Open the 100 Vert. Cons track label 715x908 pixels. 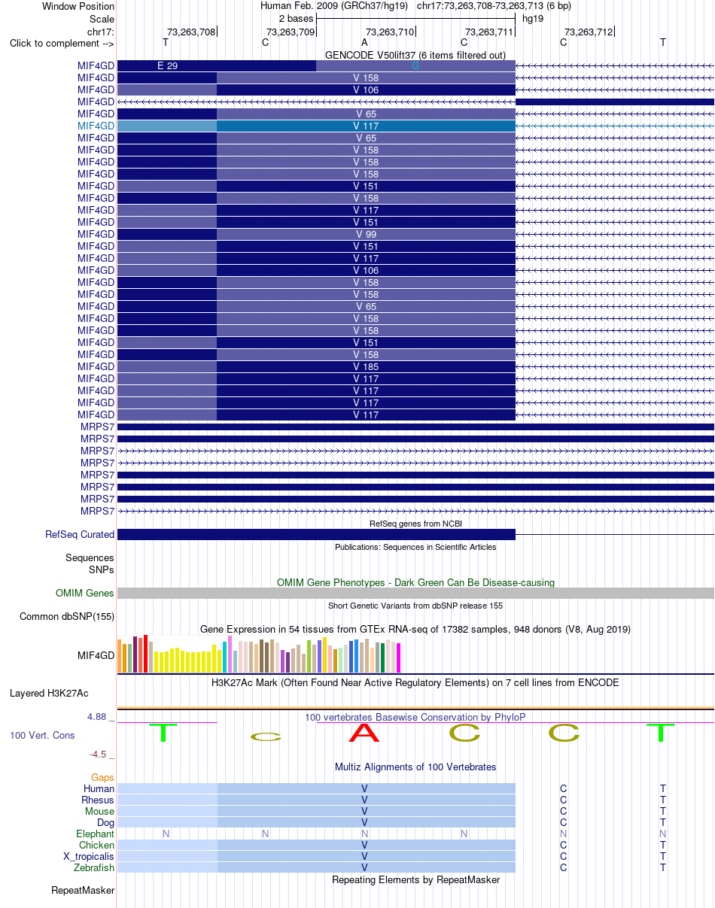[x=42, y=734]
